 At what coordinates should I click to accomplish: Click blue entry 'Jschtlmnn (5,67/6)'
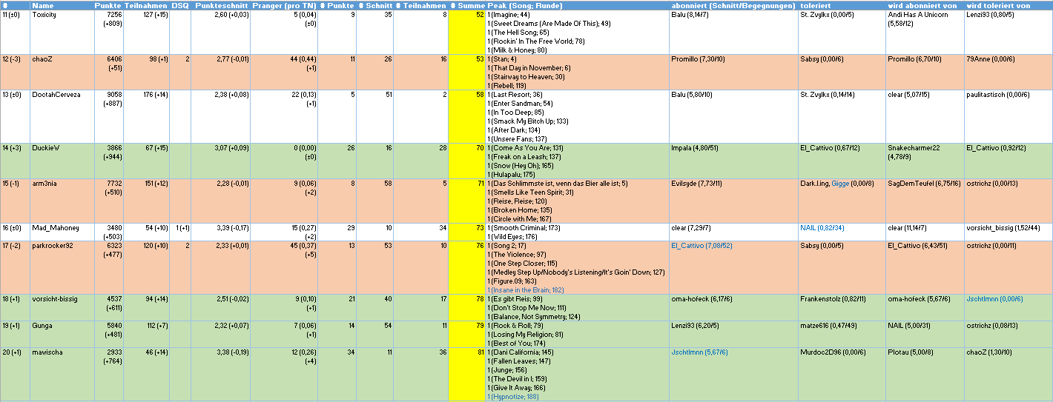tap(699, 352)
